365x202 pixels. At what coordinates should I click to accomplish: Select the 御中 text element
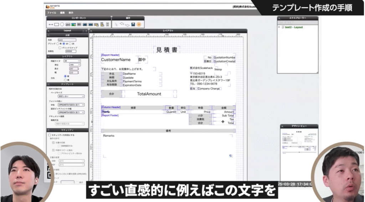142,60
